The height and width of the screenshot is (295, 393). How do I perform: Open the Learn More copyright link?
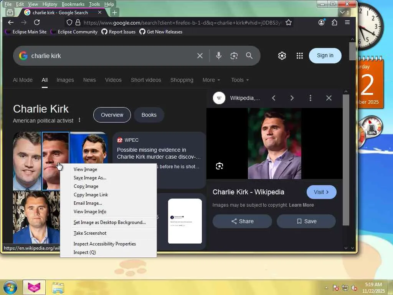[x=301, y=205]
